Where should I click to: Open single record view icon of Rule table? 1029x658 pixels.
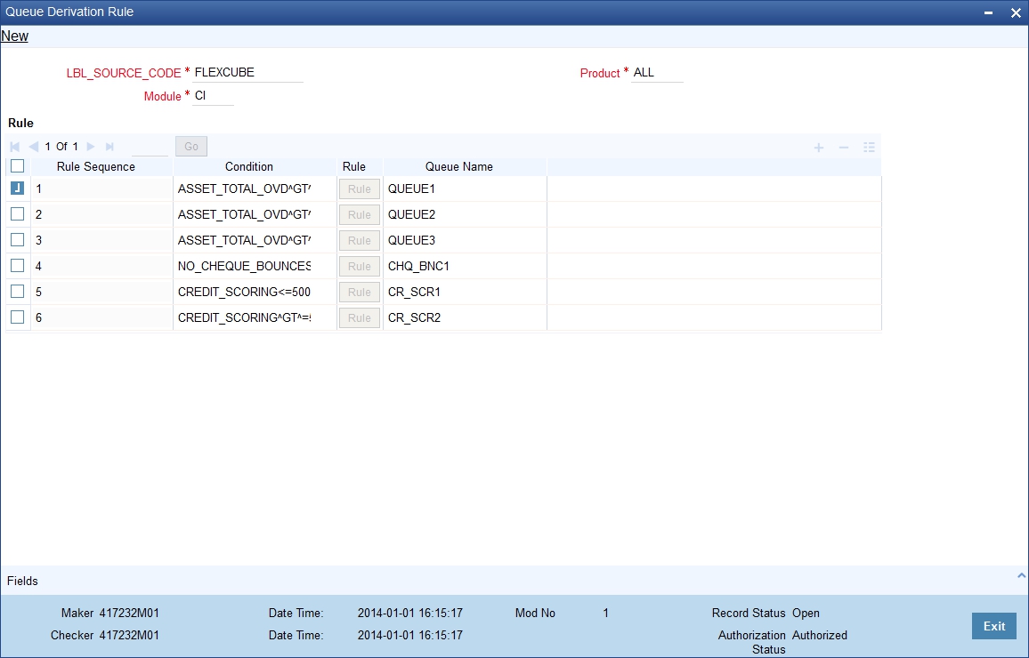[869, 148]
